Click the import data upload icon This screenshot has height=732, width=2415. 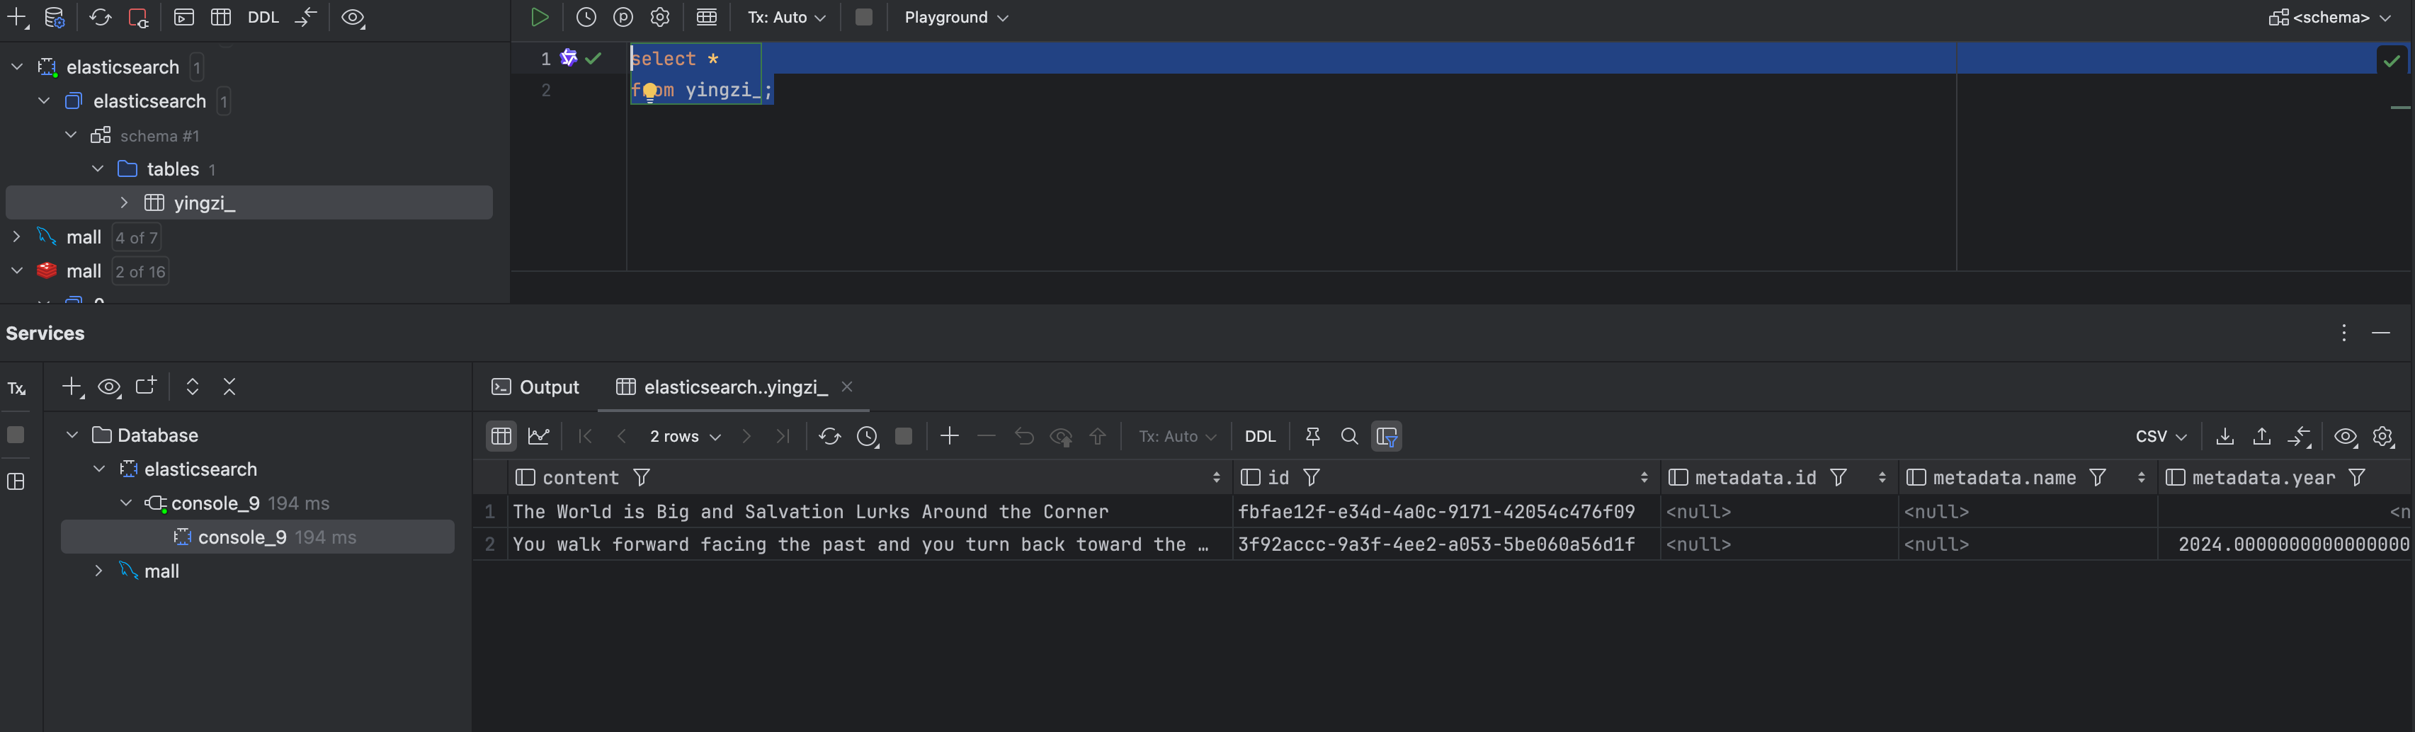[2262, 436]
